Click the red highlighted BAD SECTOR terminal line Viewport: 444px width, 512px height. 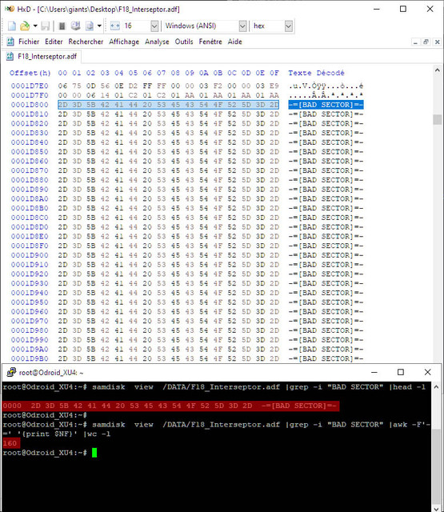click(x=170, y=406)
